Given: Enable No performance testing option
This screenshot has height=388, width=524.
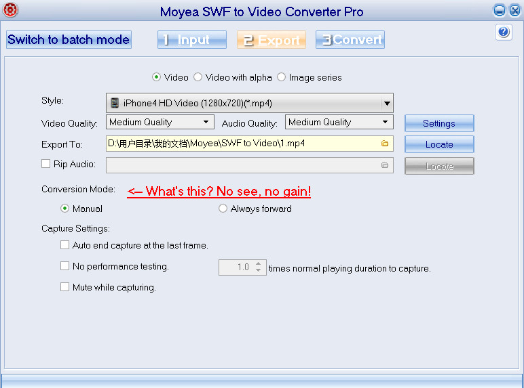Looking at the screenshot, I should [65, 266].
